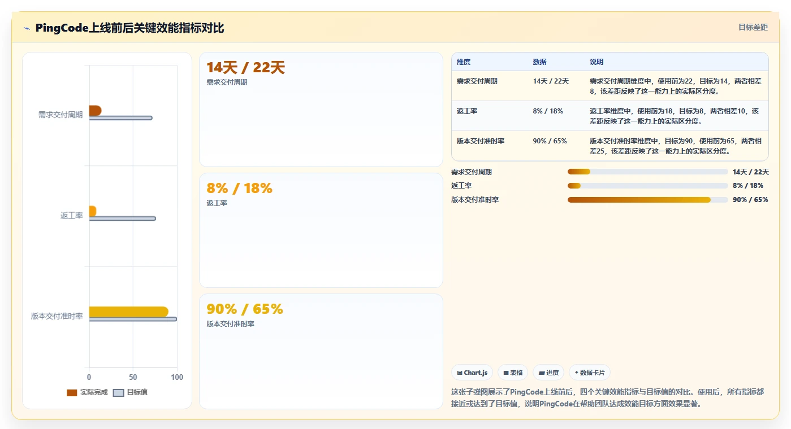
Task: Click the 版本交付准时率 progress label
Action: click(x=475, y=200)
